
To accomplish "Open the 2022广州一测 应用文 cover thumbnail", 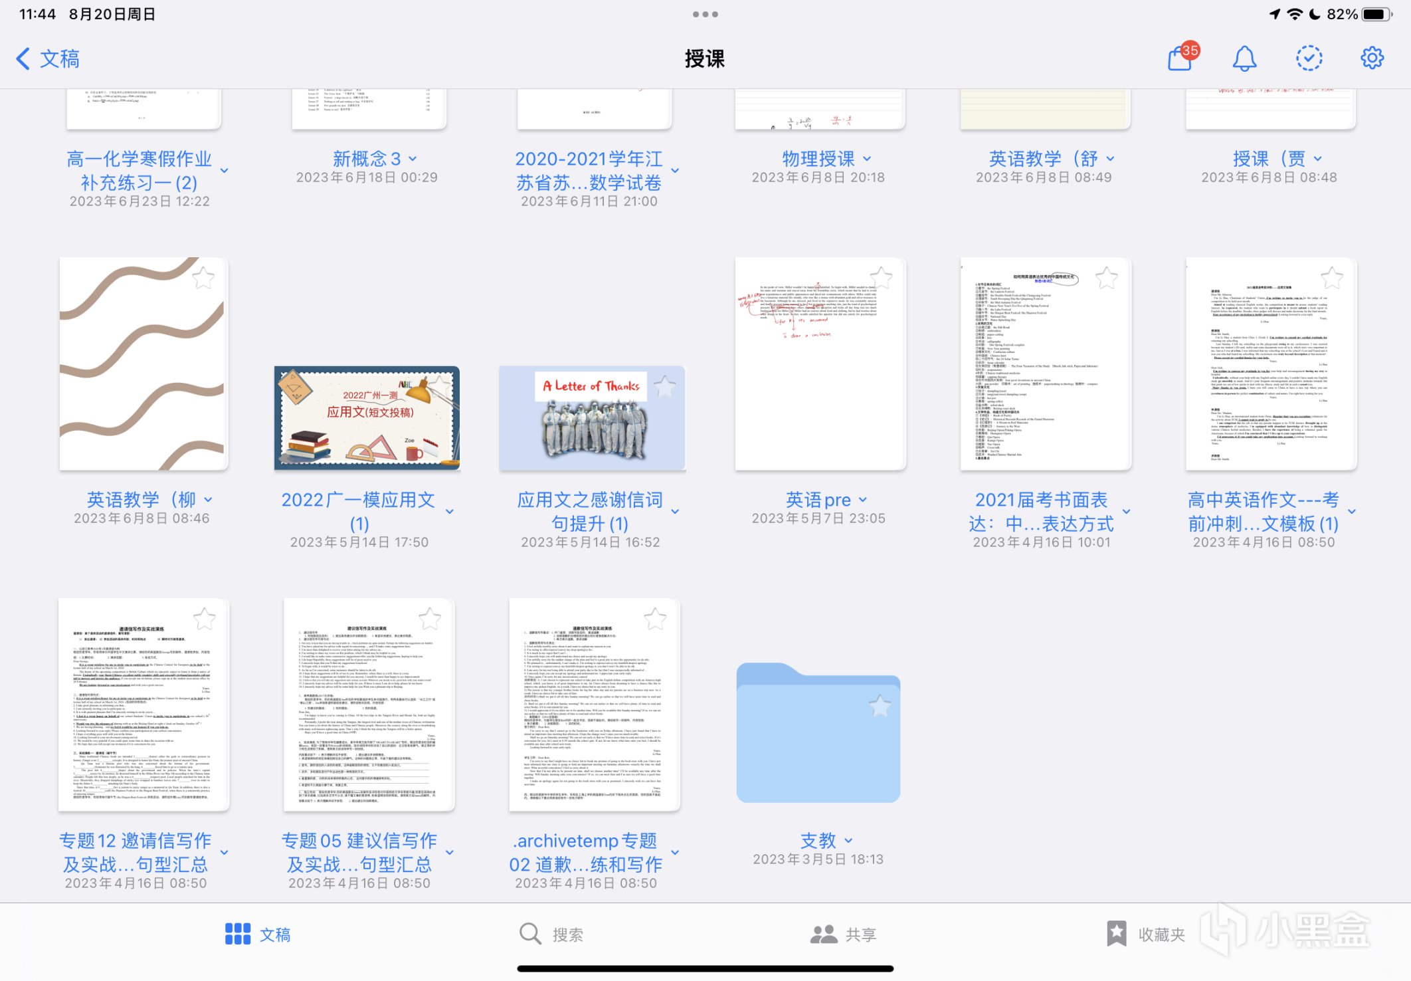I will point(367,418).
